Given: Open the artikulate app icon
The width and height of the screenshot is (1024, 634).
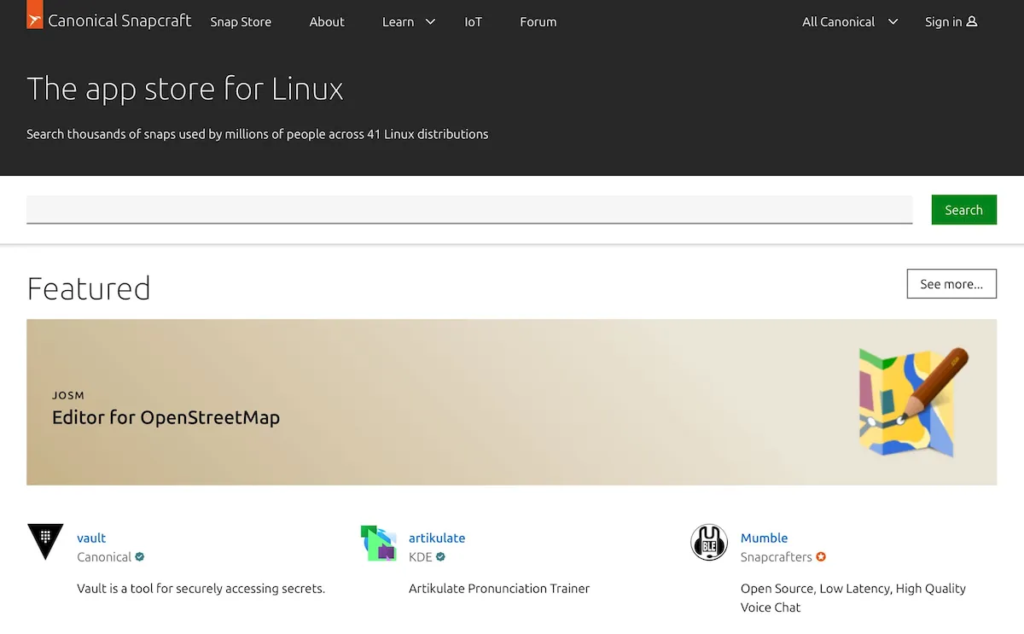Looking at the screenshot, I should point(378,543).
